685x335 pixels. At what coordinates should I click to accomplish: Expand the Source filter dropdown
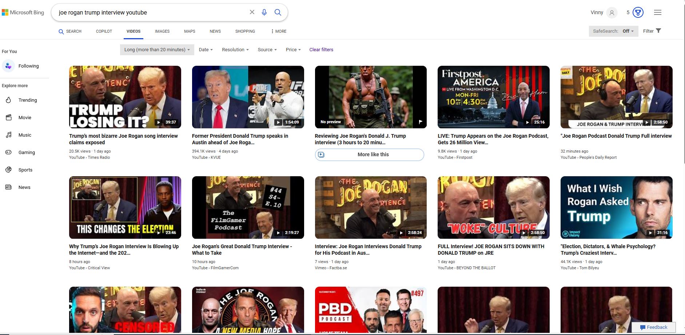pyautogui.click(x=267, y=50)
